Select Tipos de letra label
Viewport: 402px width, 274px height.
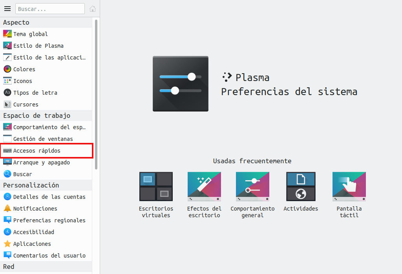(35, 93)
